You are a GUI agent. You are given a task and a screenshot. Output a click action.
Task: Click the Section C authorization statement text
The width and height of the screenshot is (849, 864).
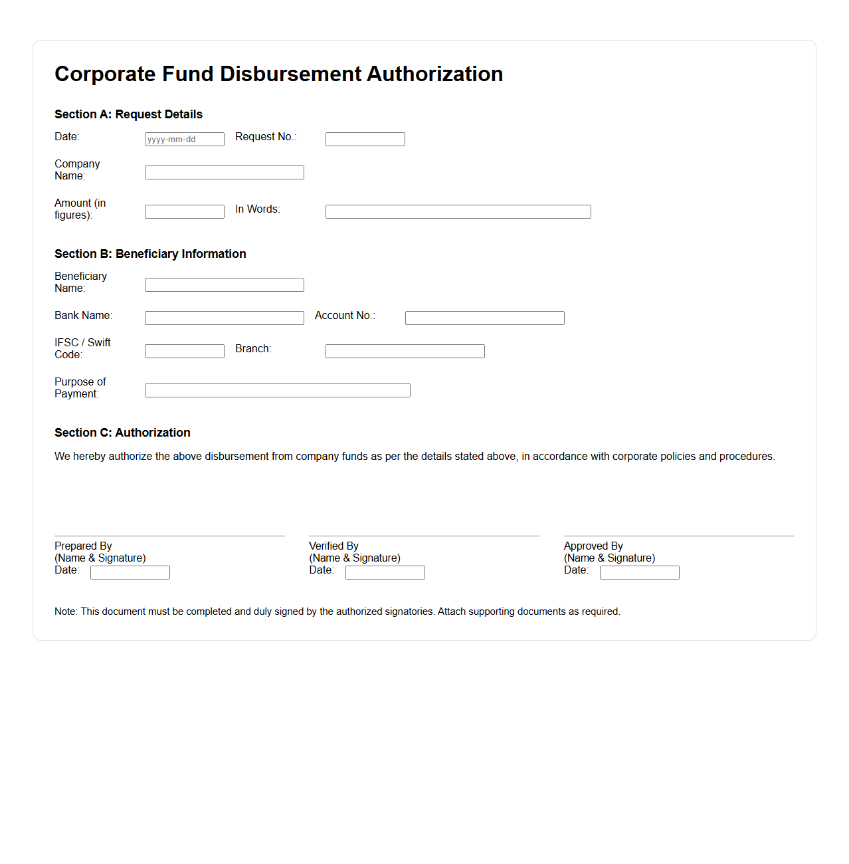pyautogui.click(x=415, y=457)
